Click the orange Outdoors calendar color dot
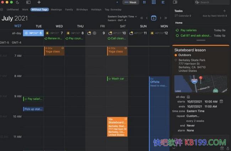The image size is (231, 151). [176, 55]
